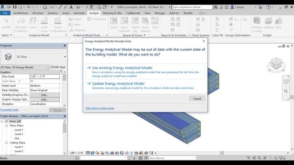
Task: Collapse the Views (all) tree node
Action: [x=2, y=121]
